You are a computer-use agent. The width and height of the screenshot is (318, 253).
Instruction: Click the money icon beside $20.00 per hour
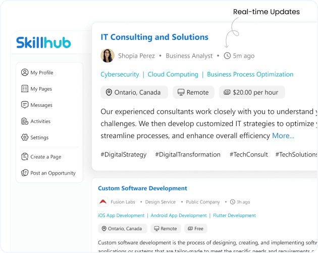227,92
